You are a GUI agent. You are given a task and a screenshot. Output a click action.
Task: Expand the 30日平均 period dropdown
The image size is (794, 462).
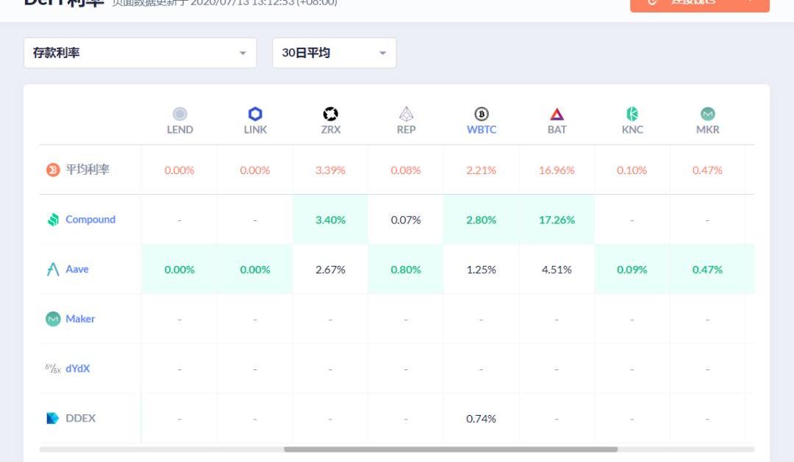(x=334, y=53)
